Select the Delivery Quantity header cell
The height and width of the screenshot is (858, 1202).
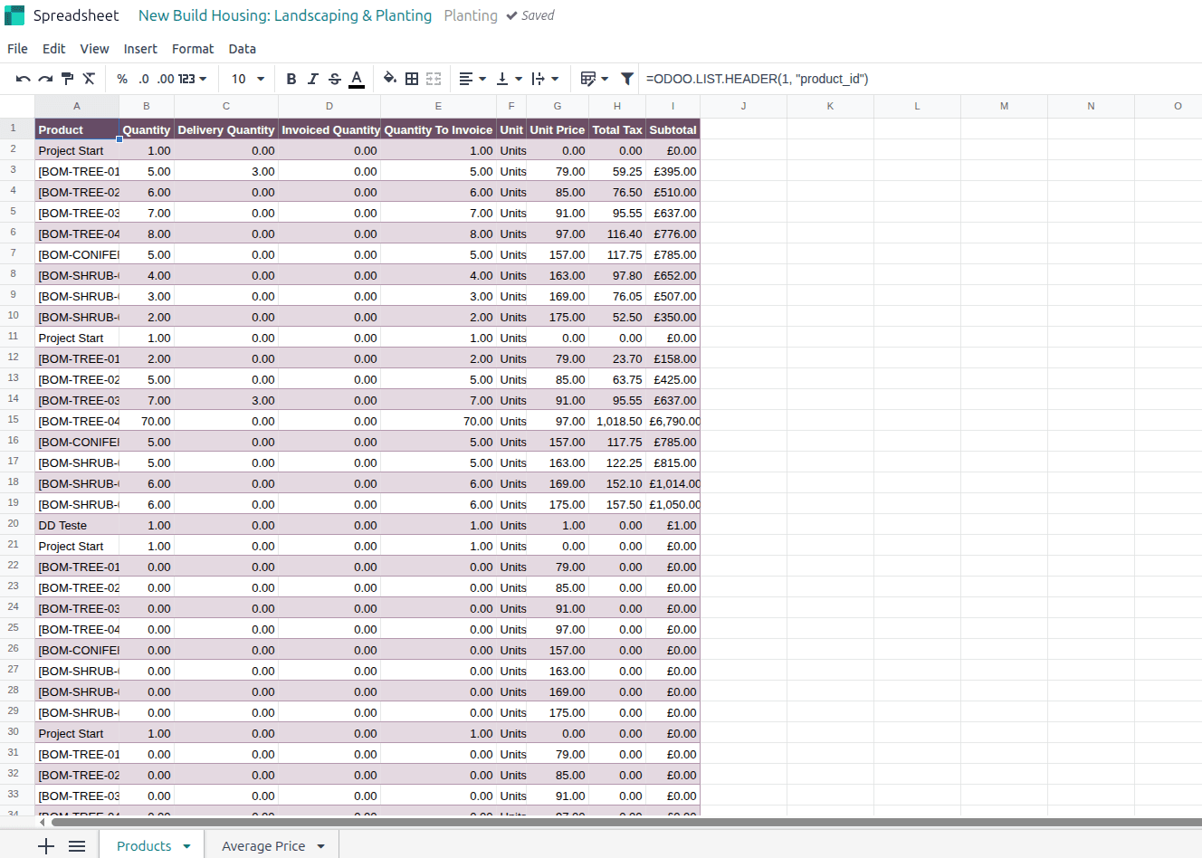coord(226,129)
